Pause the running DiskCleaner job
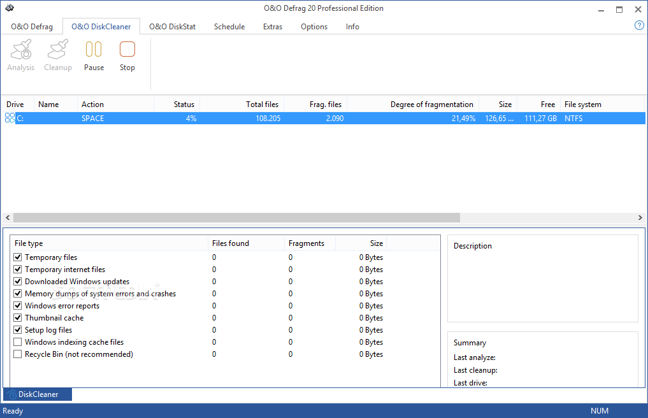The height and width of the screenshot is (418, 648). 94,56
